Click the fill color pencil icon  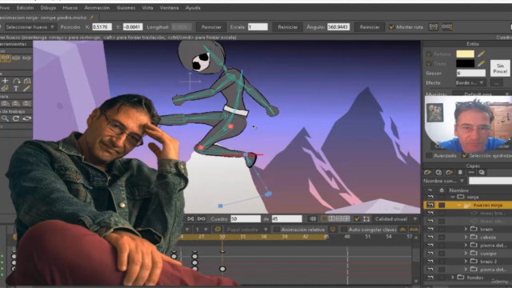click(481, 54)
